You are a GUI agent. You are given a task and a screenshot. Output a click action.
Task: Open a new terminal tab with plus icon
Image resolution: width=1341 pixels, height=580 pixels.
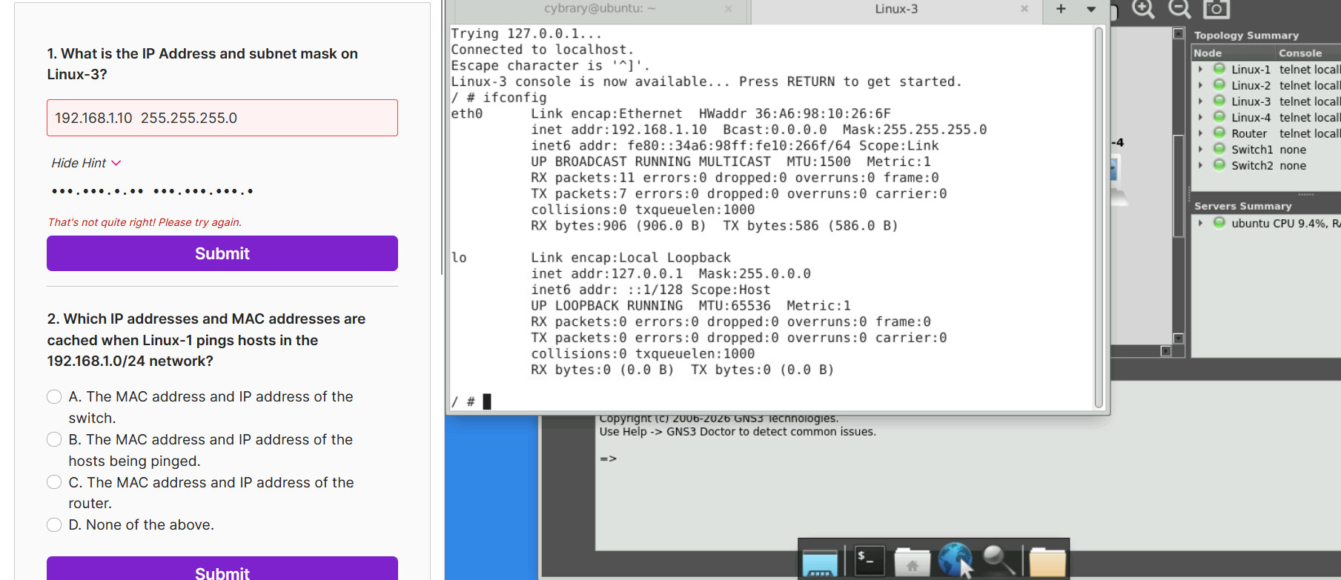(x=1061, y=9)
